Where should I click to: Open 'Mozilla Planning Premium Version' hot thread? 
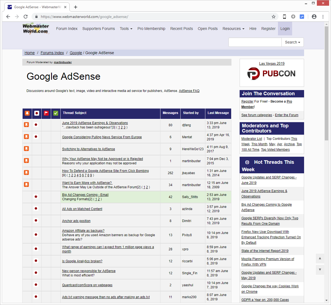(x=268, y=262)
